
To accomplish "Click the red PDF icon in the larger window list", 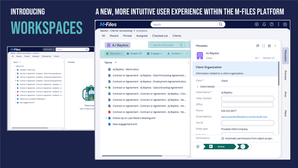I will pyautogui.click(x=109, y=112).
